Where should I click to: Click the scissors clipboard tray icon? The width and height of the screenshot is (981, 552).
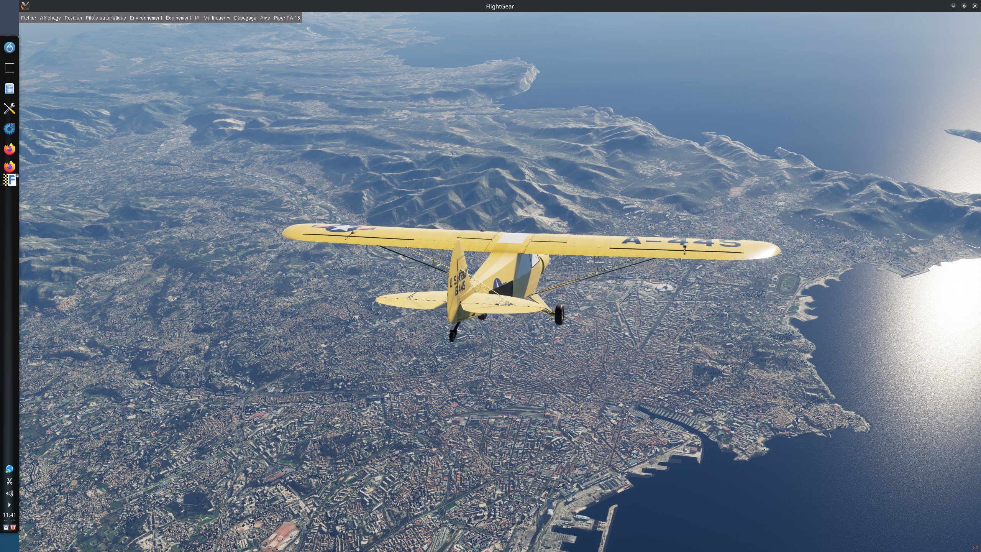(9, 481)
